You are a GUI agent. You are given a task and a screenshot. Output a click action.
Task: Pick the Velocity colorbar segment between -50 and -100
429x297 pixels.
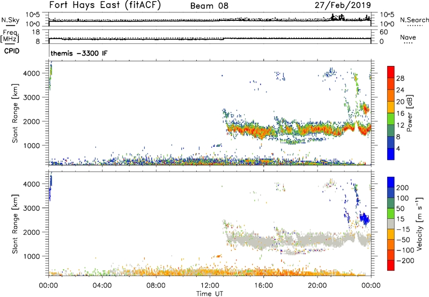(391, 244)
